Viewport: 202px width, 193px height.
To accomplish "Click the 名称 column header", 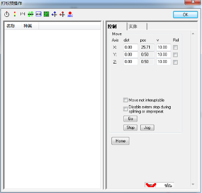I will [13, 26].
